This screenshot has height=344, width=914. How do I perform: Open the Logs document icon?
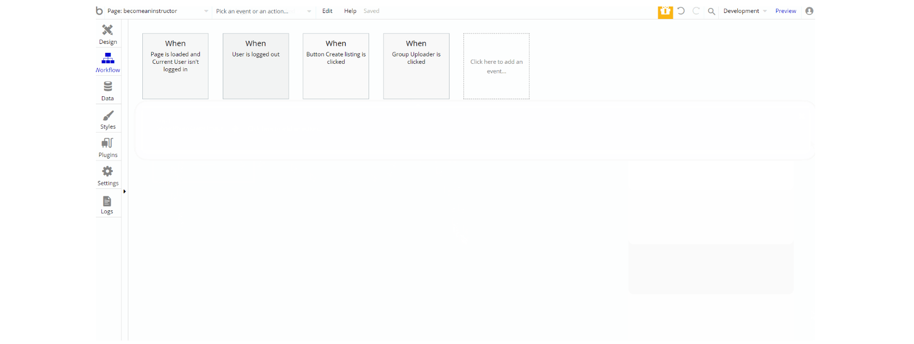(x=107, y=201)
